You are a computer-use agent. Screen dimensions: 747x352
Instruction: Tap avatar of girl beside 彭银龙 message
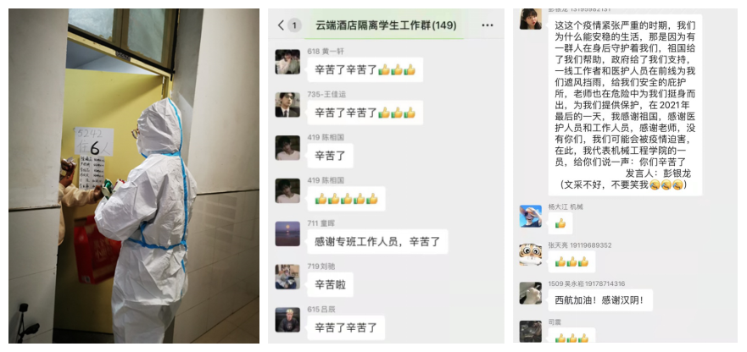point(530,19)
